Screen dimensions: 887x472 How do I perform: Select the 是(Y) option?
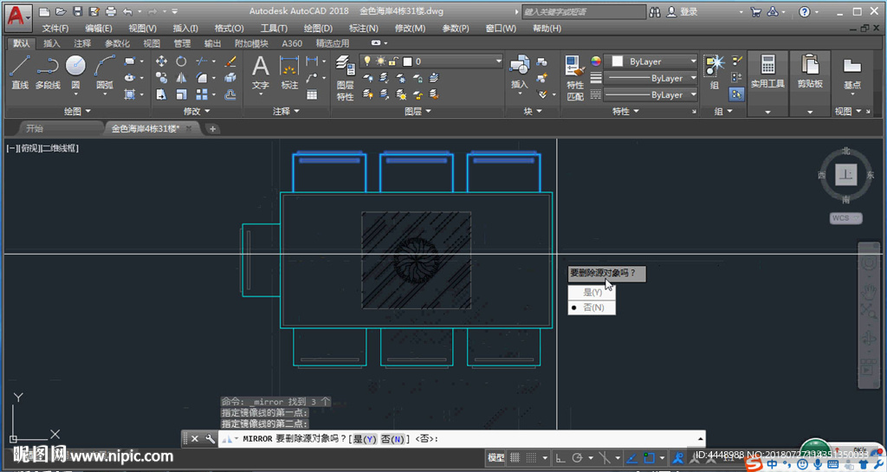(x=592, y=292)
